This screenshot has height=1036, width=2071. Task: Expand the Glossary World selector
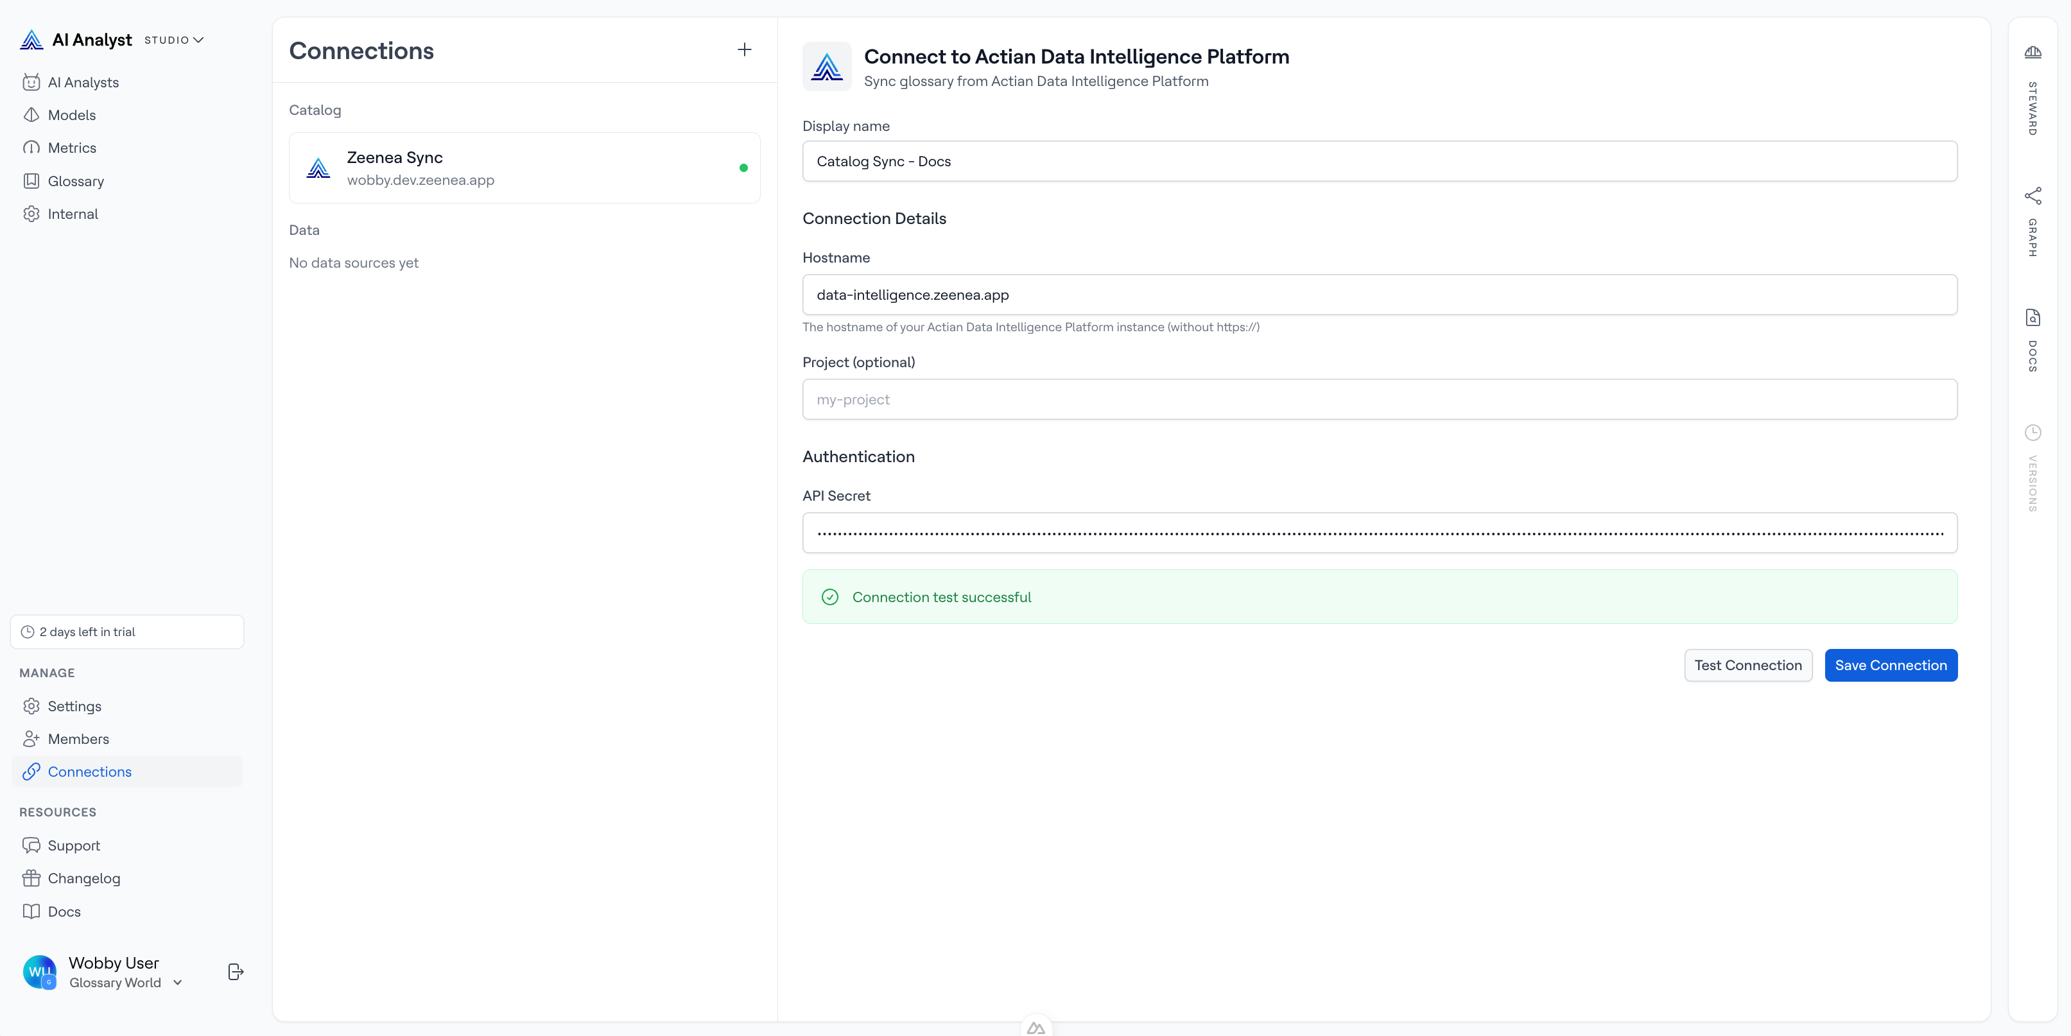point(177,983)
